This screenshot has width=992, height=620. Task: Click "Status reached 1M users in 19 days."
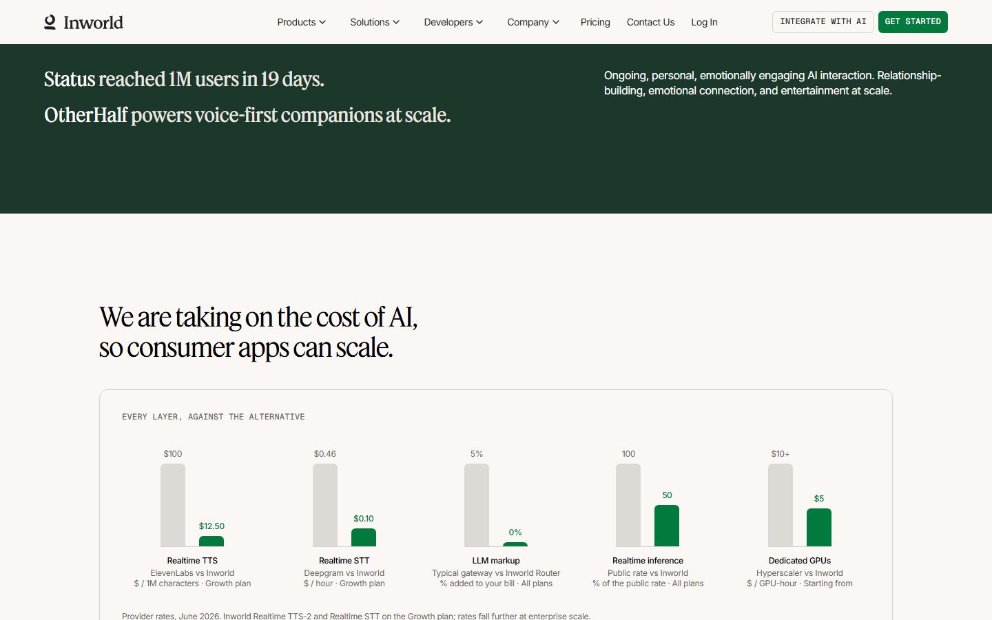click(184, 79)
